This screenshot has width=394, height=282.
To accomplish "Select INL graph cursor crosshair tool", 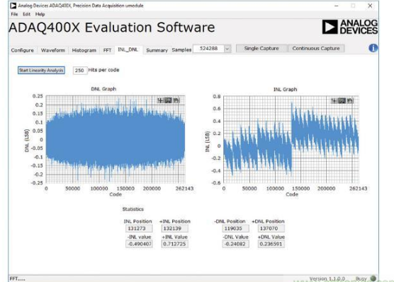I will pyautogui.click(x=334, y=101).
